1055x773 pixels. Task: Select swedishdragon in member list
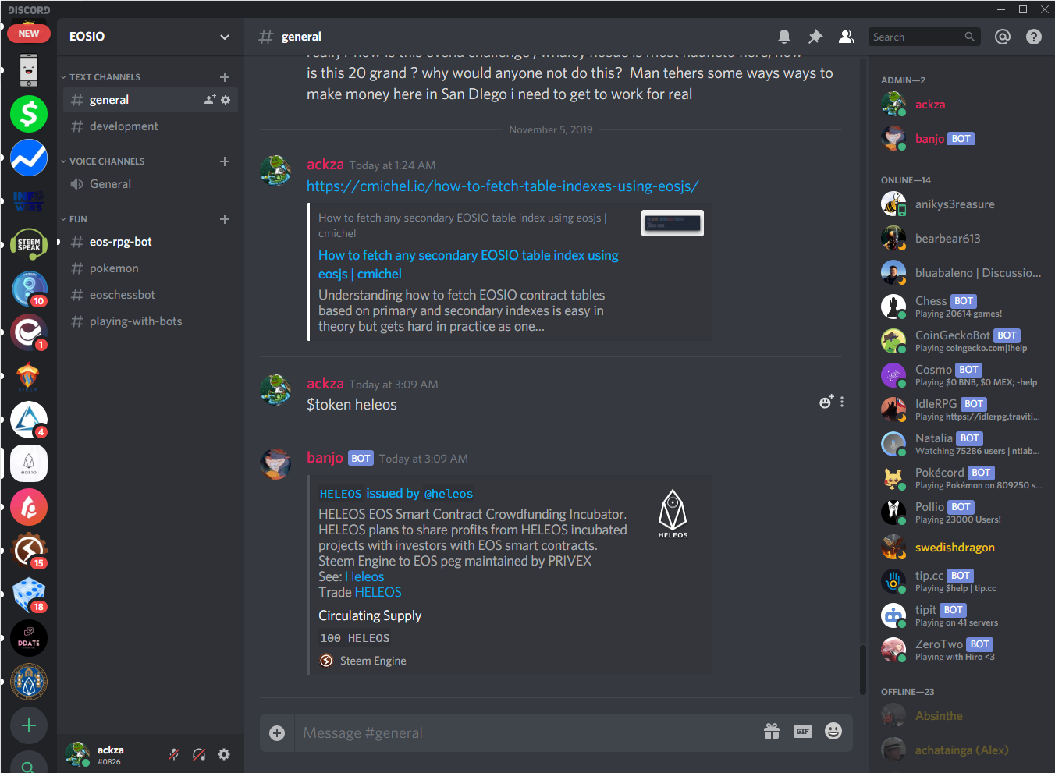[963, 548]
